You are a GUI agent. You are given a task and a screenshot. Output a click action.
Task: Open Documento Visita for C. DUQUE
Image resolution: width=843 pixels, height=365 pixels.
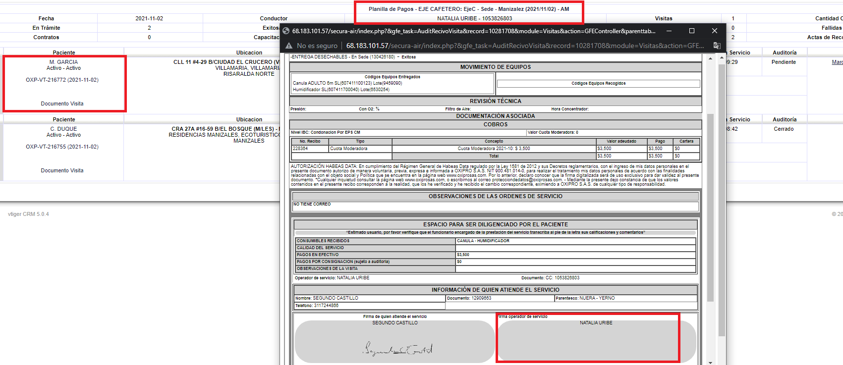62,170
